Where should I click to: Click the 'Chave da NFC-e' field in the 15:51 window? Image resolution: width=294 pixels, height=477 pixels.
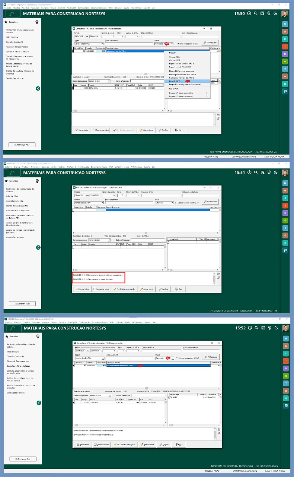[160, 195]
